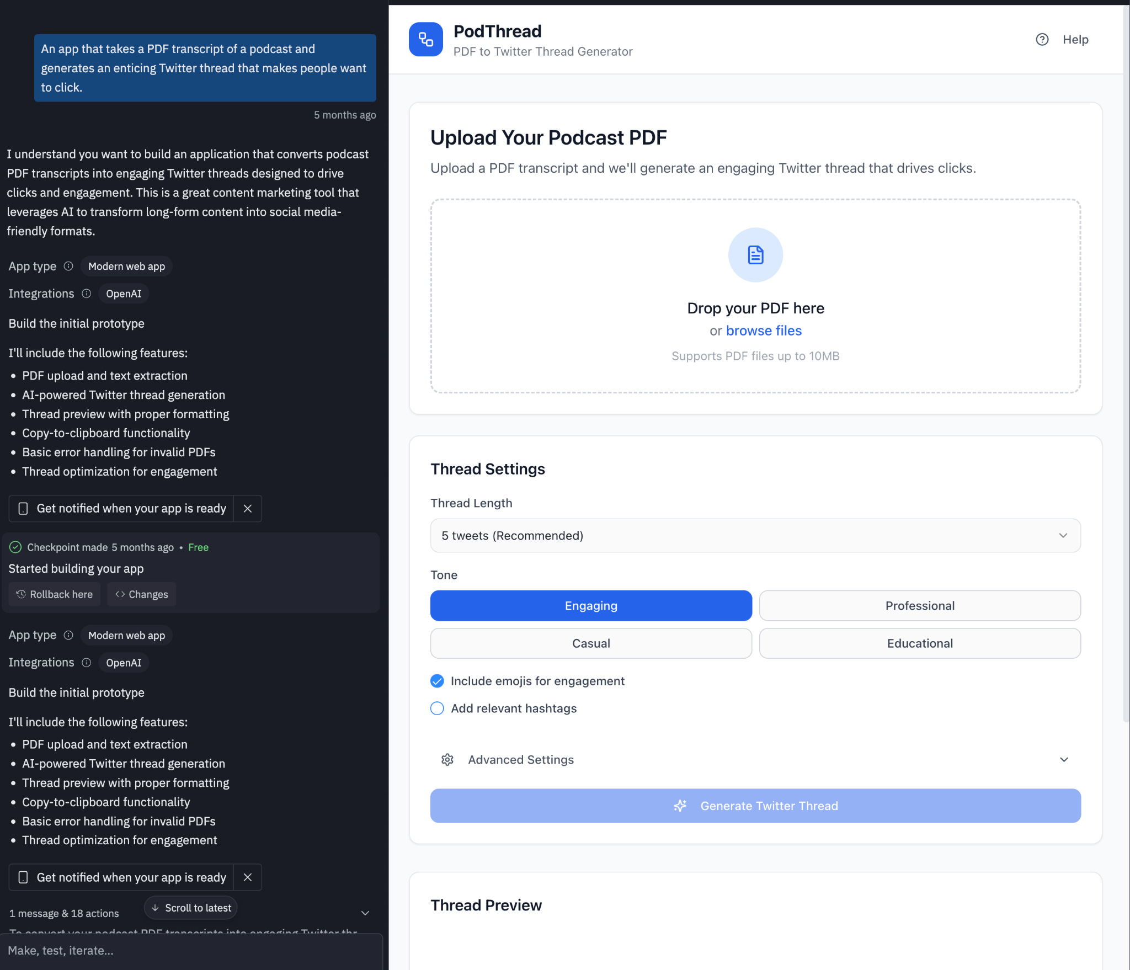
Task: Choose the Casual tone
Action: click(x=590, y=643)
